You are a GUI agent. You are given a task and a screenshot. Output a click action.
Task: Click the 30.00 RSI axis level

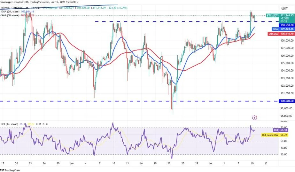click(x=283, y=154)
